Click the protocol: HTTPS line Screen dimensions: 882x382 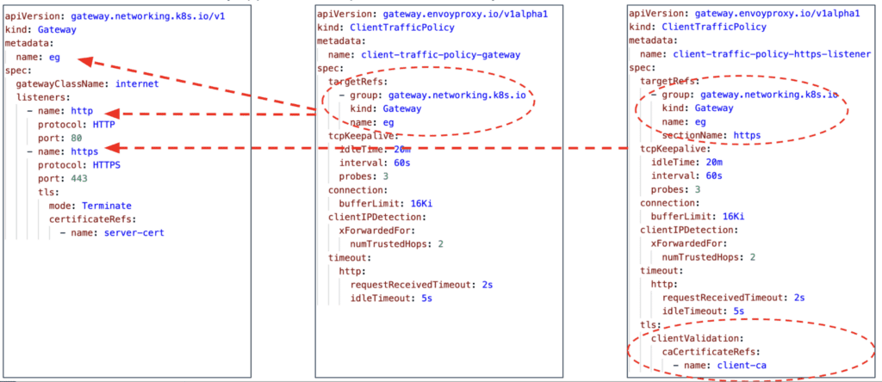(x=78, y=165)
